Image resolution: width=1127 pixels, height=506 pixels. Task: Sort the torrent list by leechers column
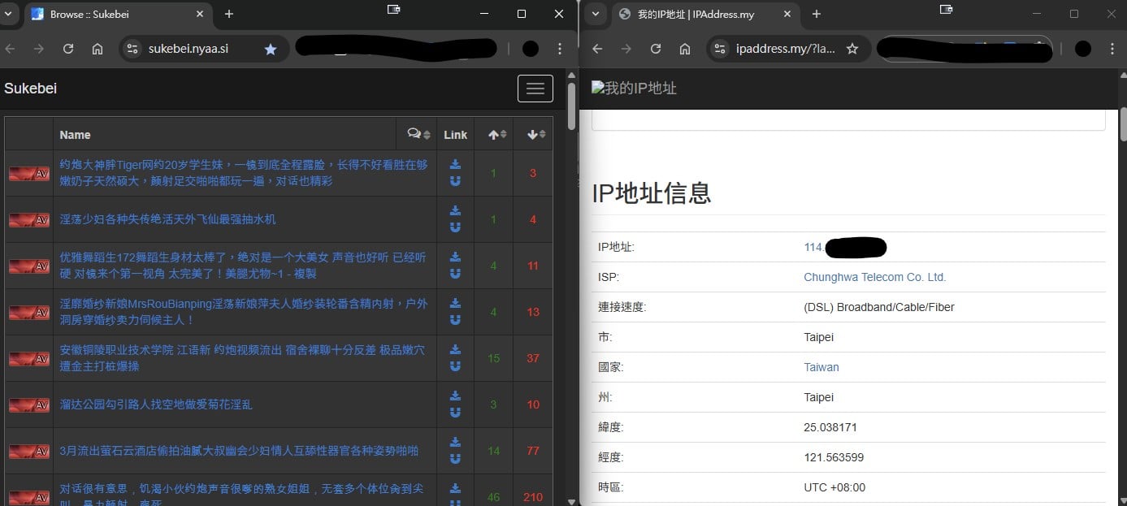535,134
